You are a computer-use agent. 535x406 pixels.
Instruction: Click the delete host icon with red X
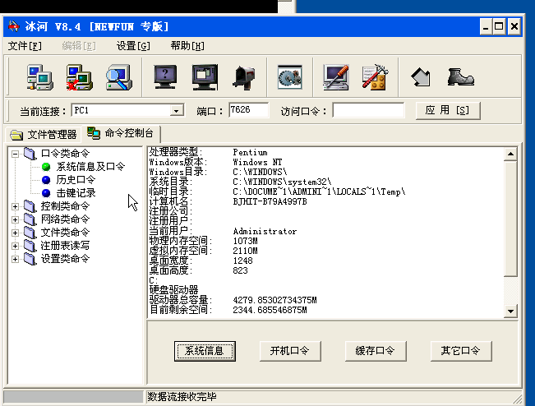pyautogui.click(x=79, y=77)
